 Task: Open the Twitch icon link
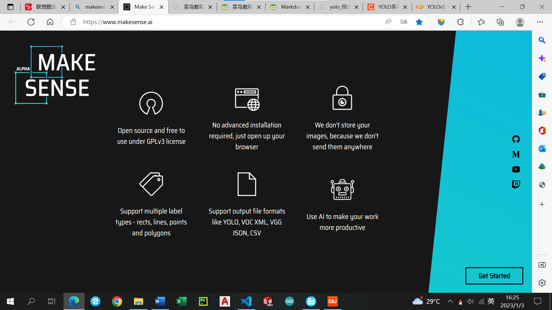[516, 184]
